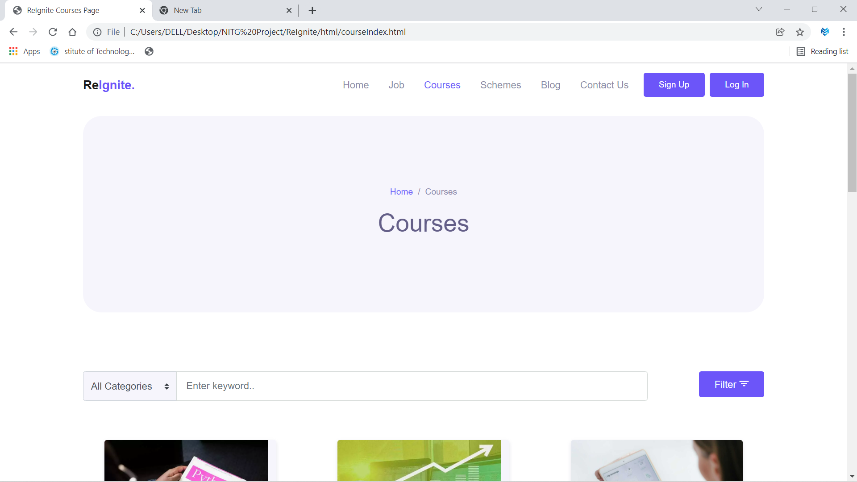This screenshot has height=482, width=857.
Task: Click the vertical page scrollbar thumb
Action: coord(852,133)
